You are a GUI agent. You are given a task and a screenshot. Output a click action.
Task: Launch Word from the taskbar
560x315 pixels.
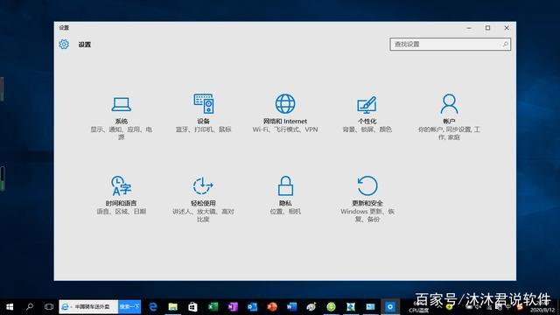(291, 307)
